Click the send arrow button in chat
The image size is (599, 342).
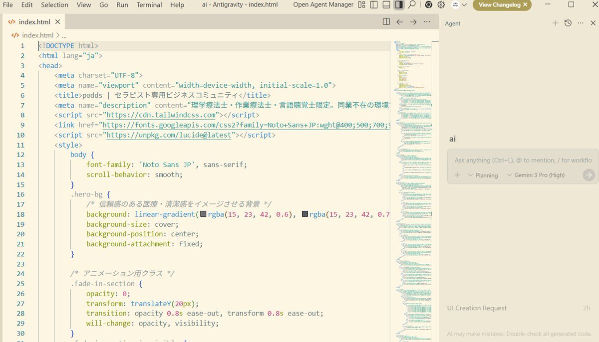(x=589, y=175)
